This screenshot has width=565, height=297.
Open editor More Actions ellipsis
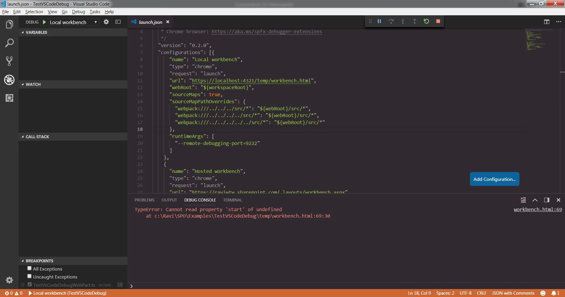559,22
